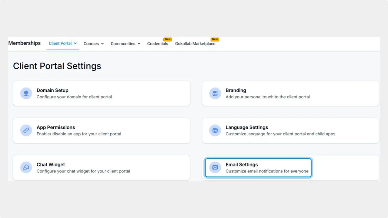Open Branding settings for the client portal
Screen dimensions: 388x218
click(290, 93)
